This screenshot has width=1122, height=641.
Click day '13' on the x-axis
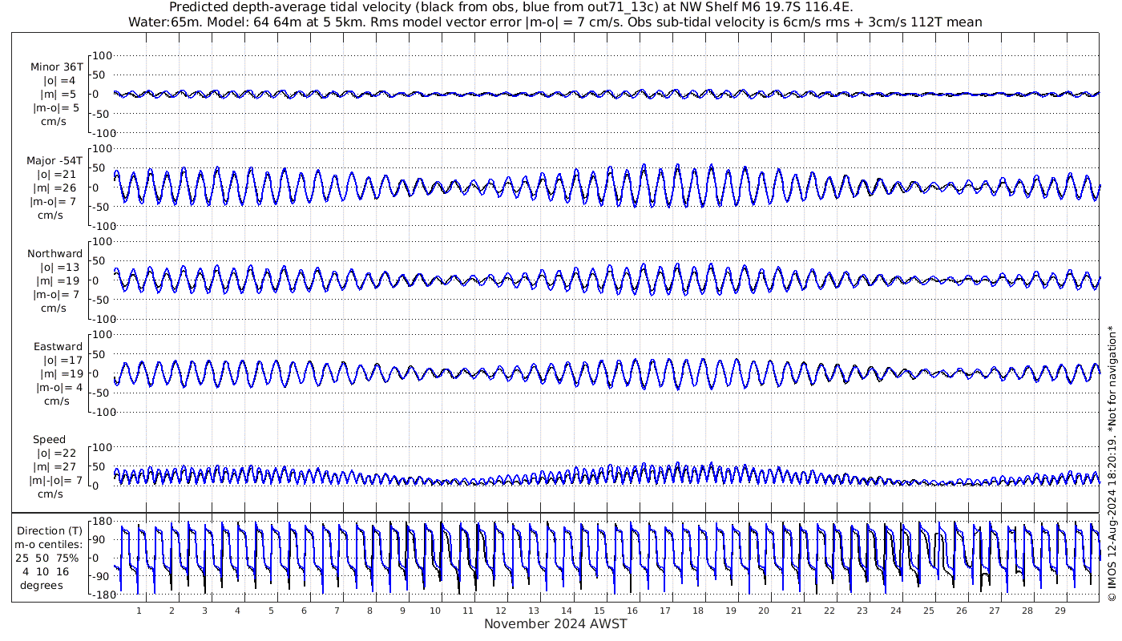[534, 611]
